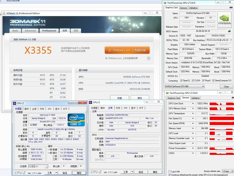Image resolution: width=234 pixels, height=176 pixels.
Task: Click the Driver Version field
Action: [205, 63]
